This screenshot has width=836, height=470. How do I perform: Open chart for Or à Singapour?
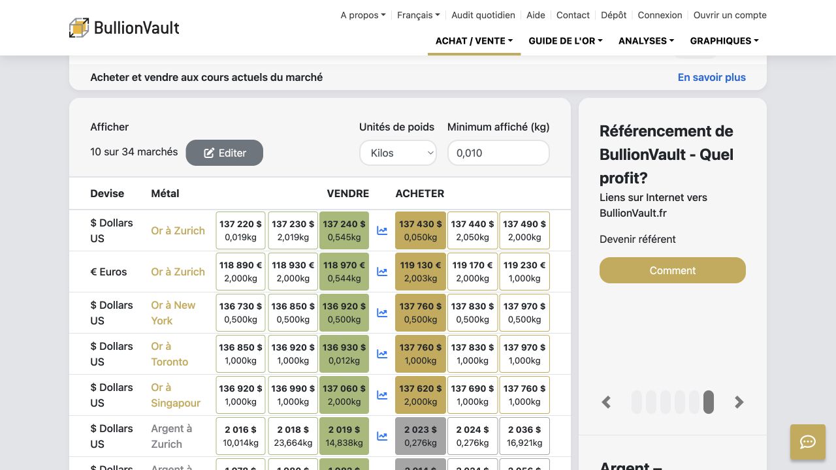click(x=382, y=395)
